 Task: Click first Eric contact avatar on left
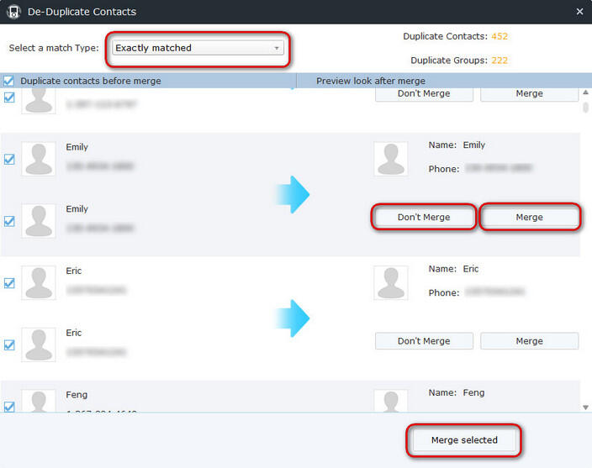coord(38,283)
